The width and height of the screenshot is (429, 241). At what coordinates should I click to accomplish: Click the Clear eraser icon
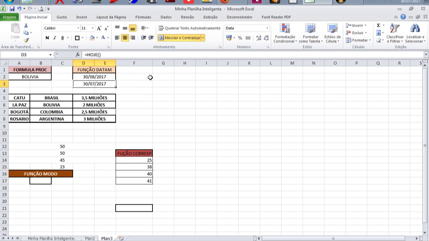click(378, 40)
